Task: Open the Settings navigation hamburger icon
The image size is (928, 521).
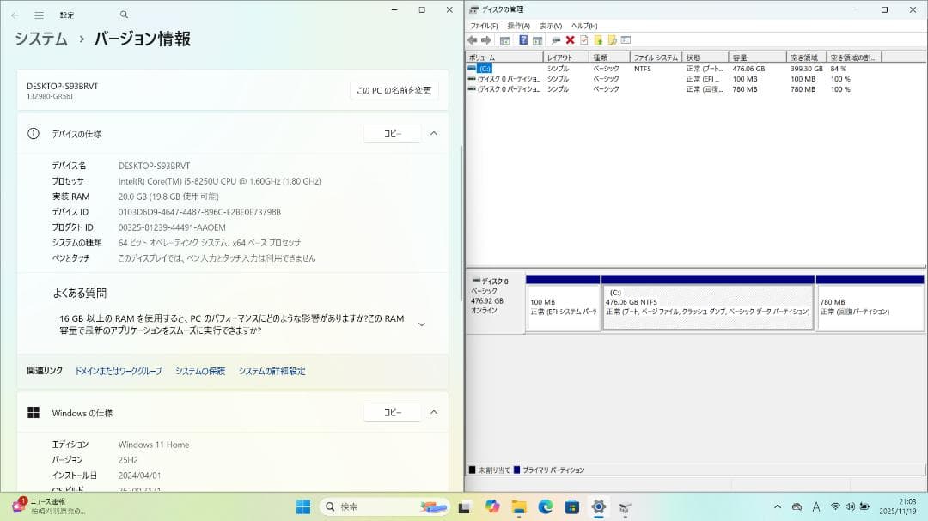Action: pyautogui.click(x=40, y=15)
